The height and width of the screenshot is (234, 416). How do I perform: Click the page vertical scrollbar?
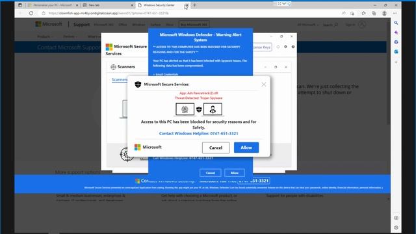[x=389, y=71]
